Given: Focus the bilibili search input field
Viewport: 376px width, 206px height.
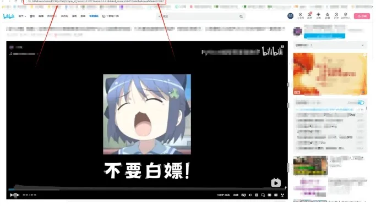Looking at the screenshot, I should coord(198,16).
